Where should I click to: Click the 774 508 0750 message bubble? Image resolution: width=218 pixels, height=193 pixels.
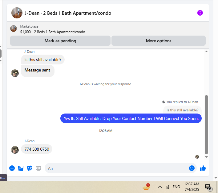coord(37,149)
